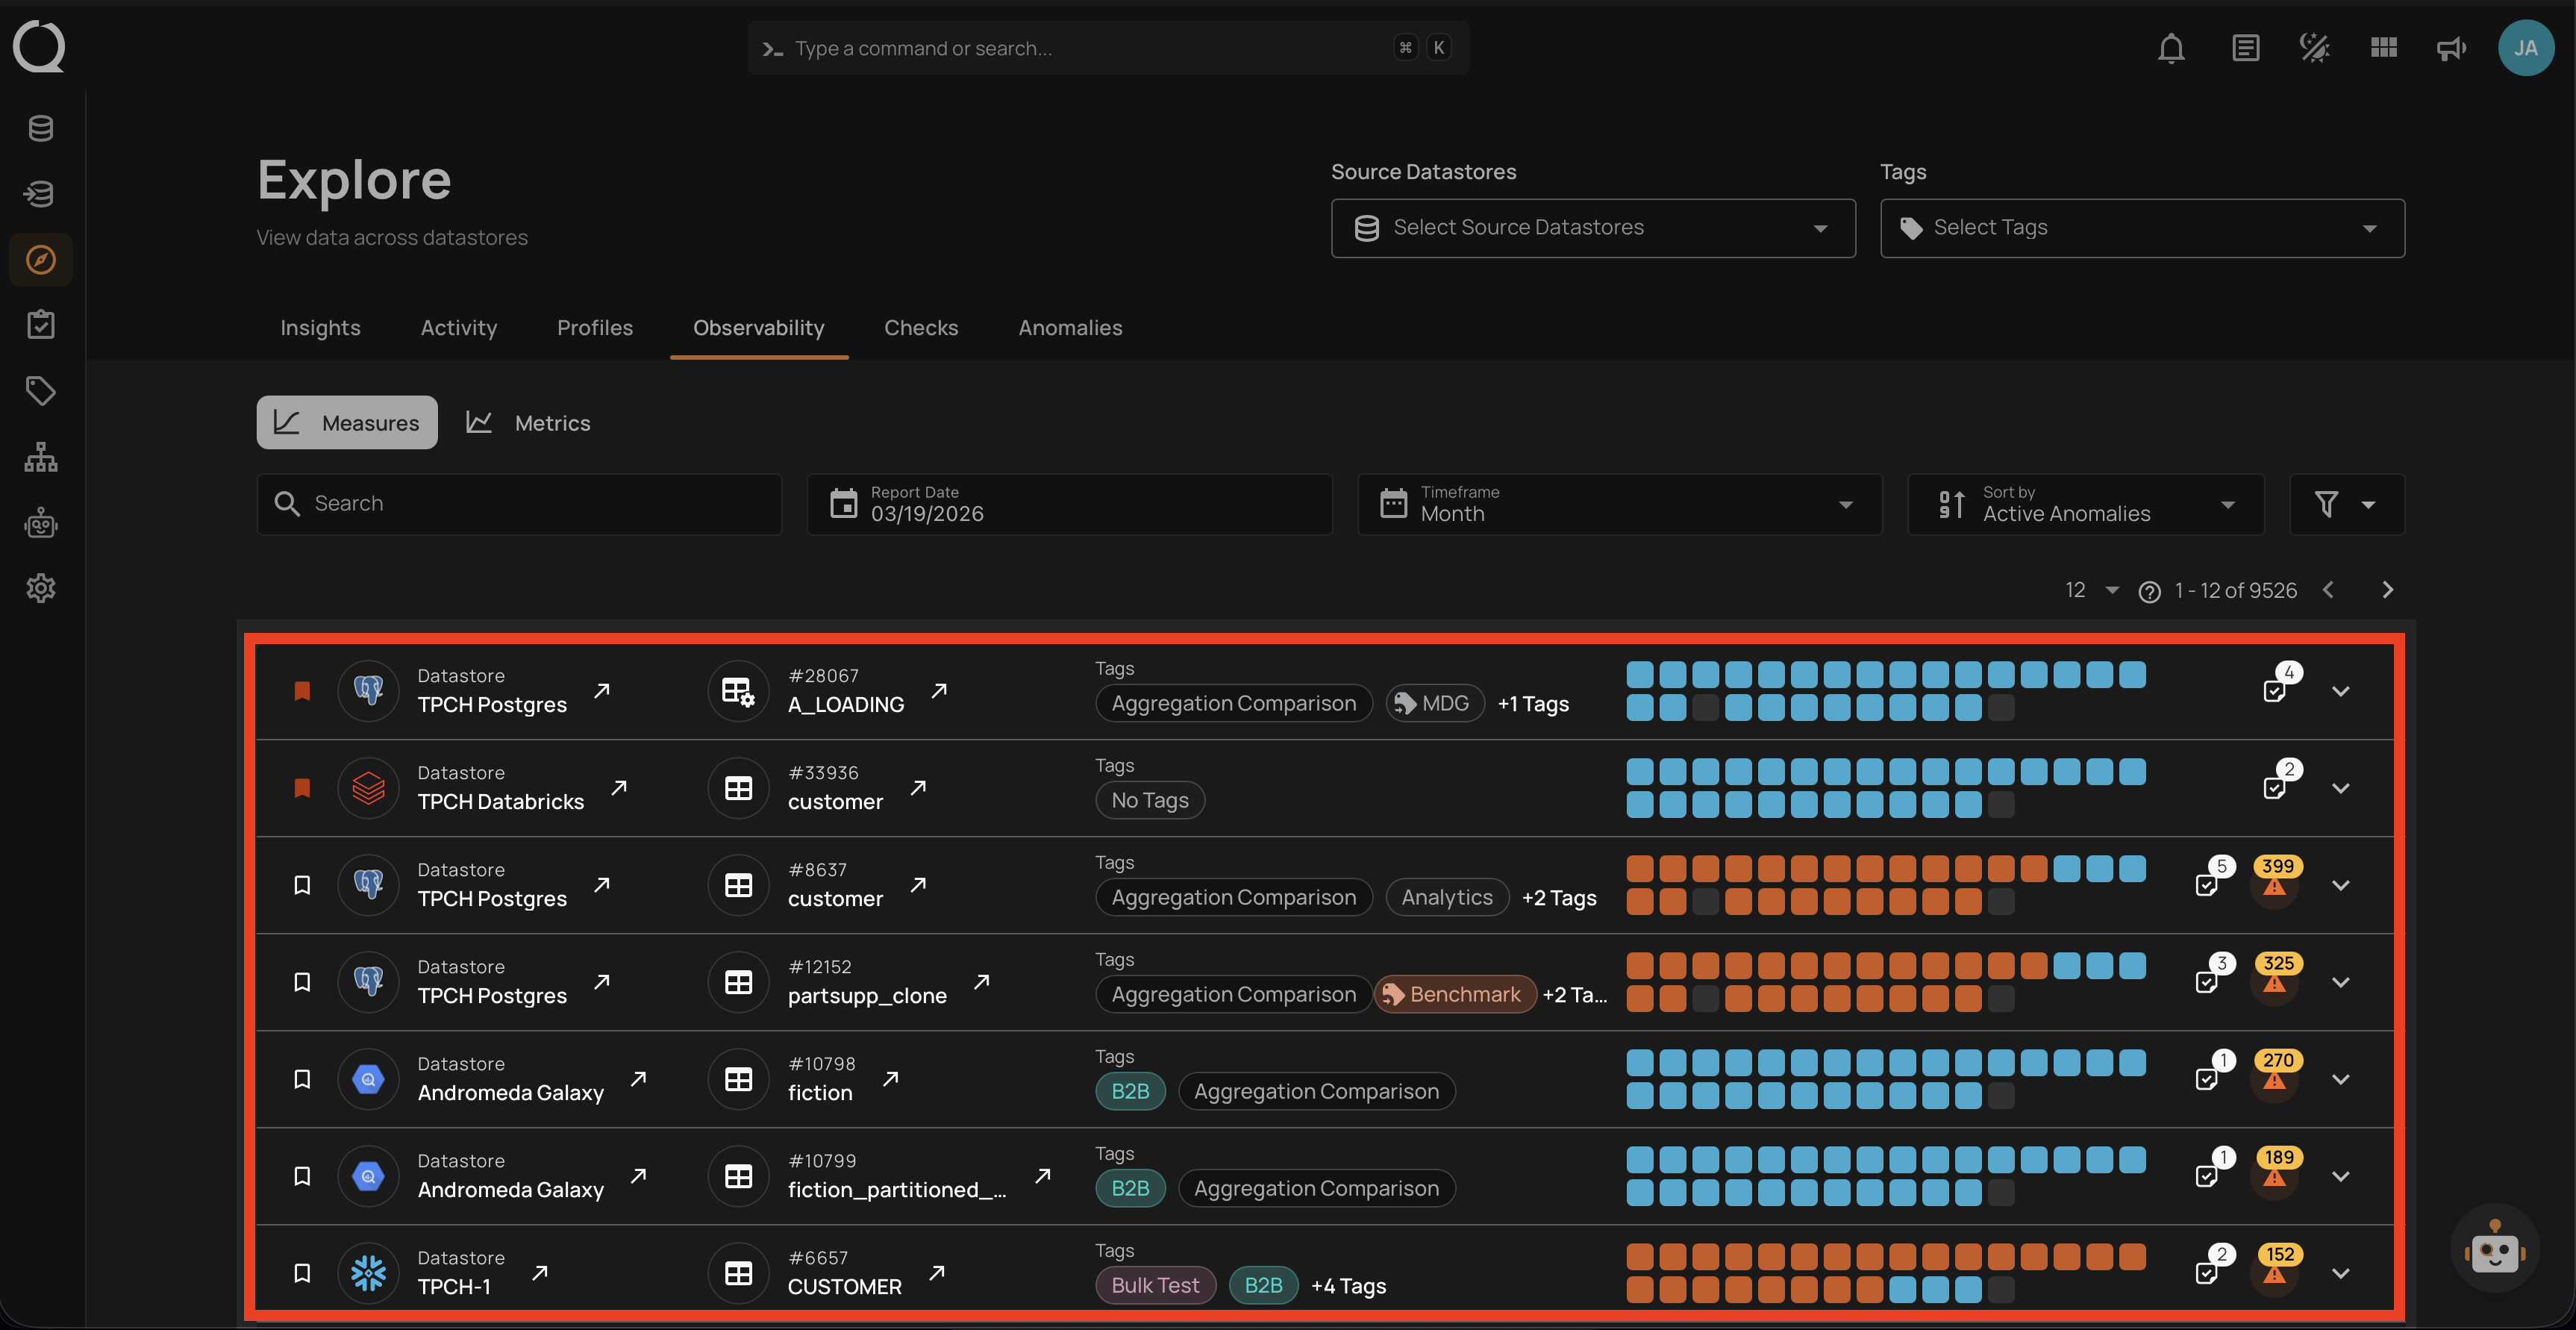Toggle the light/dark theme icon

click(x=2315, y=47)
